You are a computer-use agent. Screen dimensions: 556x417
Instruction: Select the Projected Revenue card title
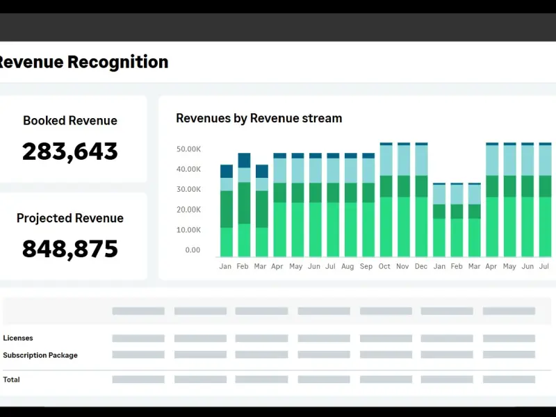[x=69, y=218]
